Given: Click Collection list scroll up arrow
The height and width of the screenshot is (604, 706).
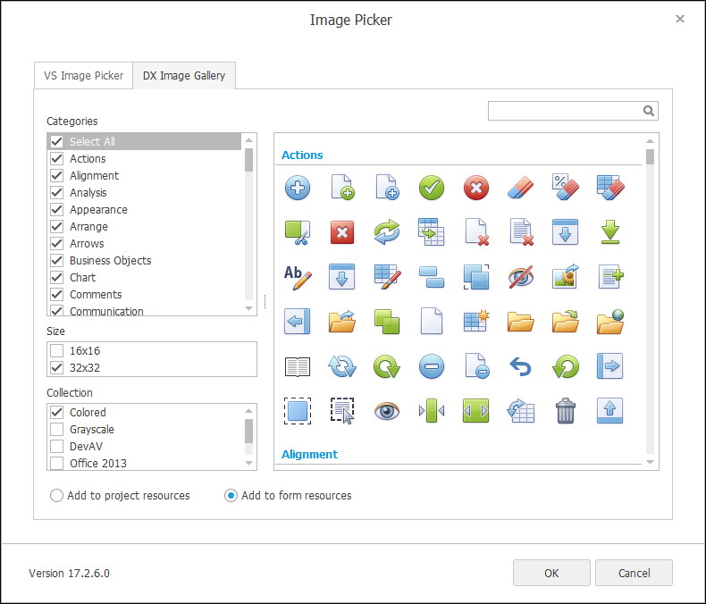Looking at the screenshot, I should [x=248, y=411].
